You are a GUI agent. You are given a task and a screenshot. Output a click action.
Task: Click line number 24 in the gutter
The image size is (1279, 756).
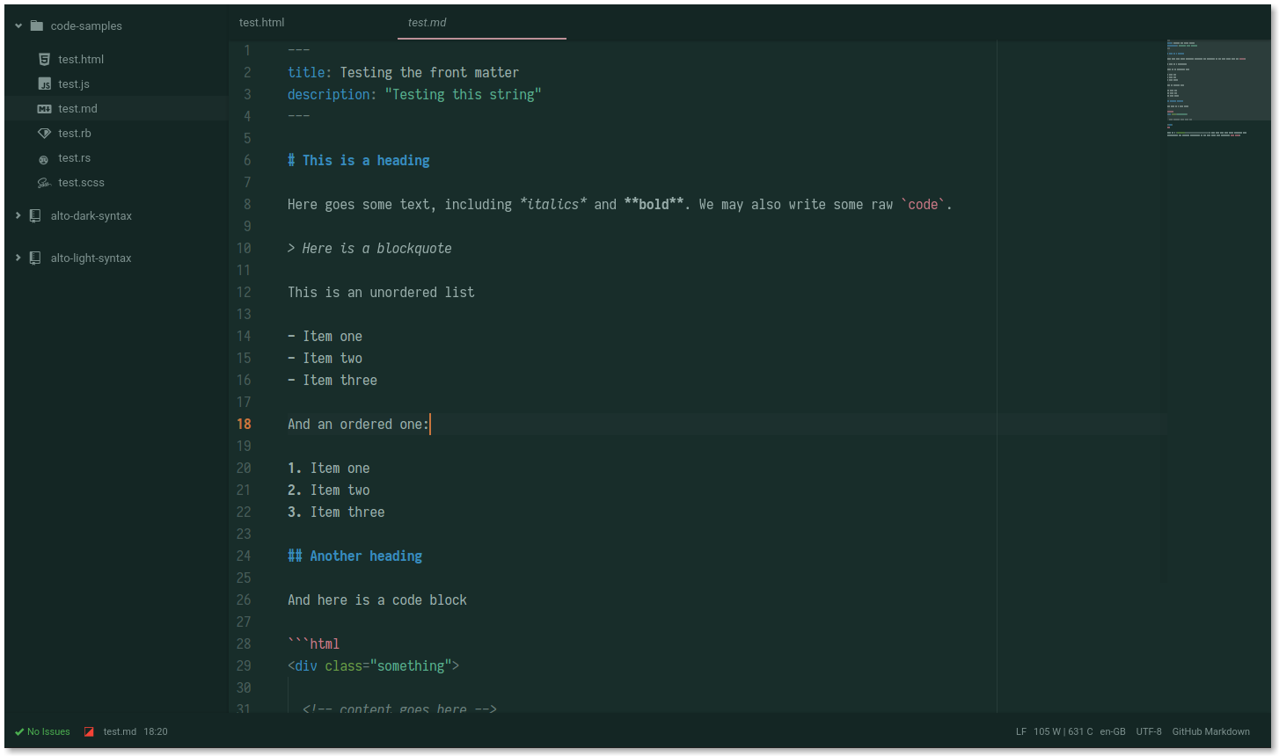244,556
